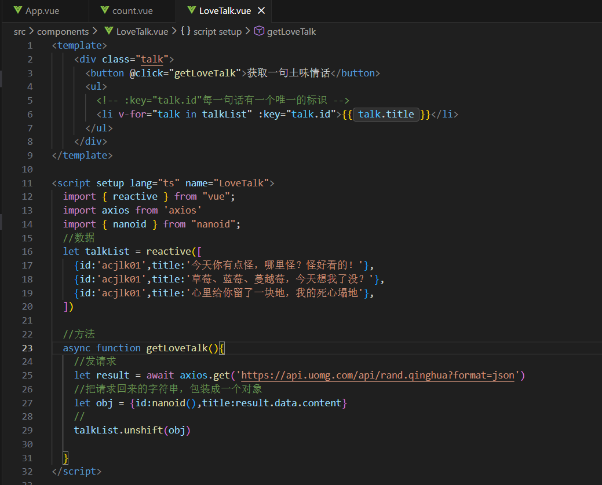Screen dimensions: 602x485
Task: Click line number 11 in the gutter
Action: [x=27, y=183]
